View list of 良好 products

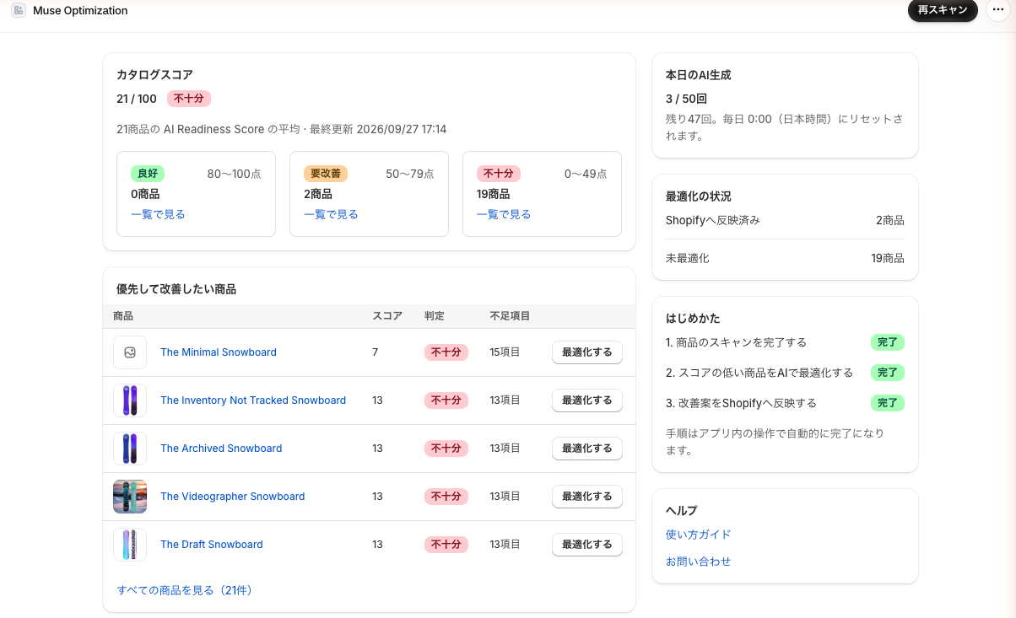pyautogui.click(x=158, y=214)
